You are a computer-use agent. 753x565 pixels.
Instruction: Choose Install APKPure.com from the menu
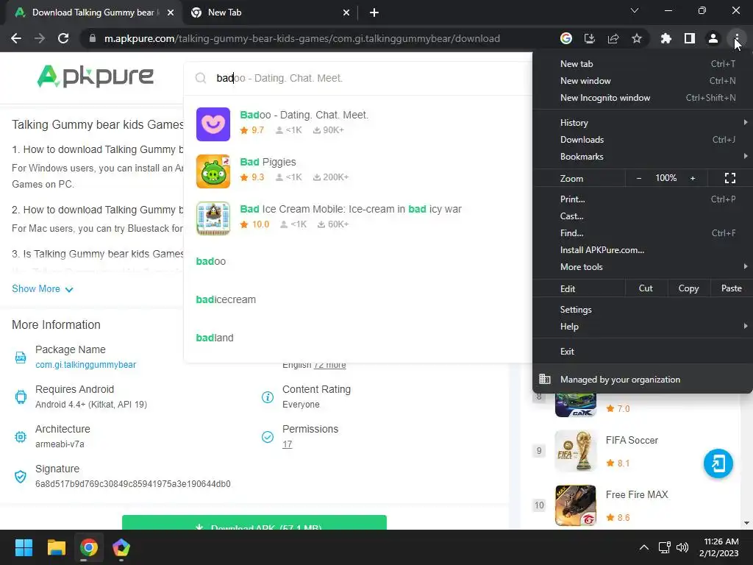pyautogui.click(x=643, y=250)
